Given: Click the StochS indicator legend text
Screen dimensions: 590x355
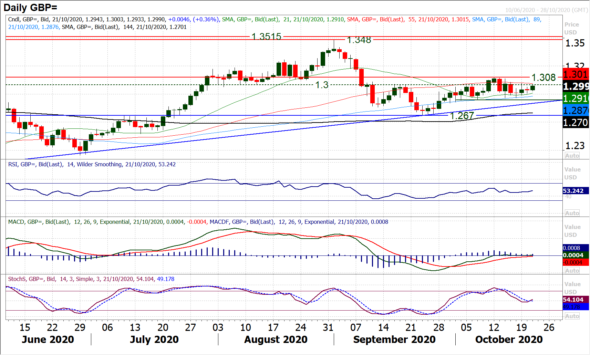Looking at the screenshot, I should click(x=91, y=279).
